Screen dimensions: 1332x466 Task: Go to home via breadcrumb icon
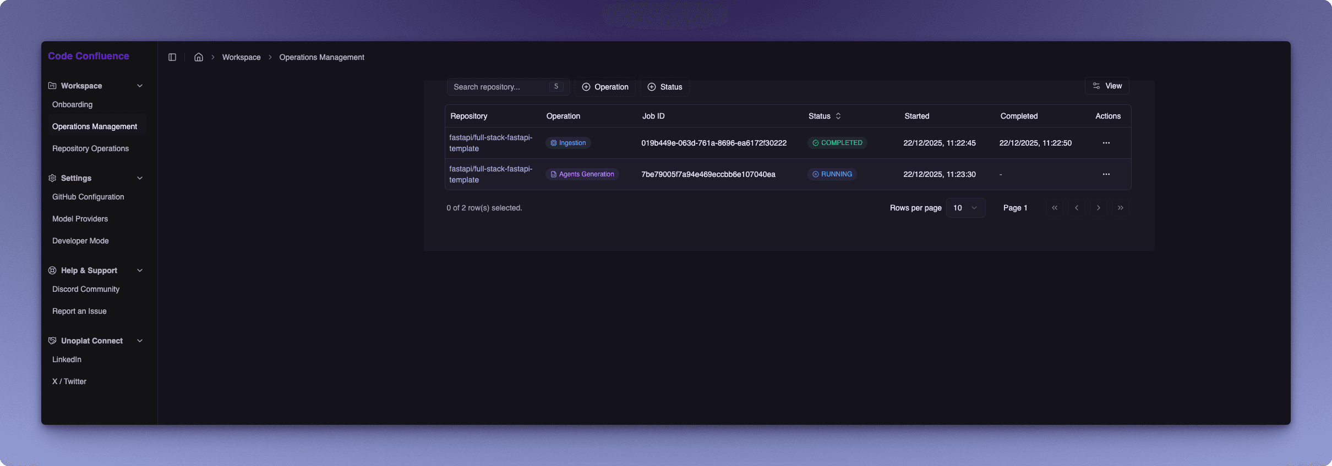(199, 57)
